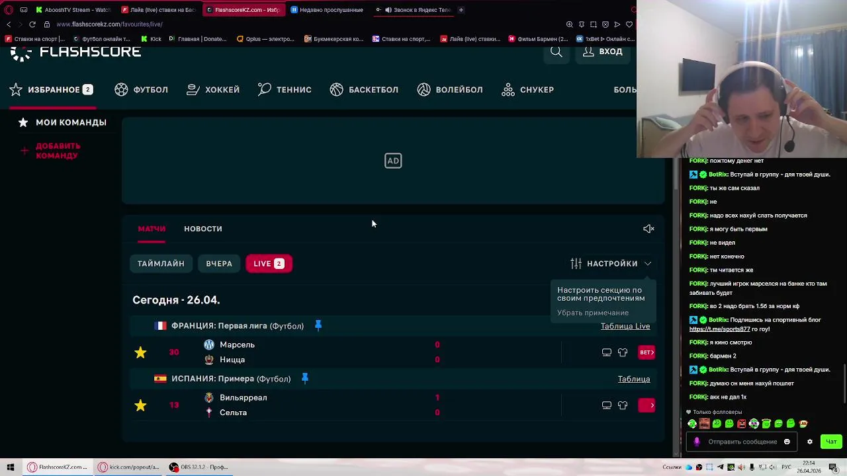Open the ИЗБРАННОЕ favourites tab
The image size is (847, 476).
click(x=52, y=90)
